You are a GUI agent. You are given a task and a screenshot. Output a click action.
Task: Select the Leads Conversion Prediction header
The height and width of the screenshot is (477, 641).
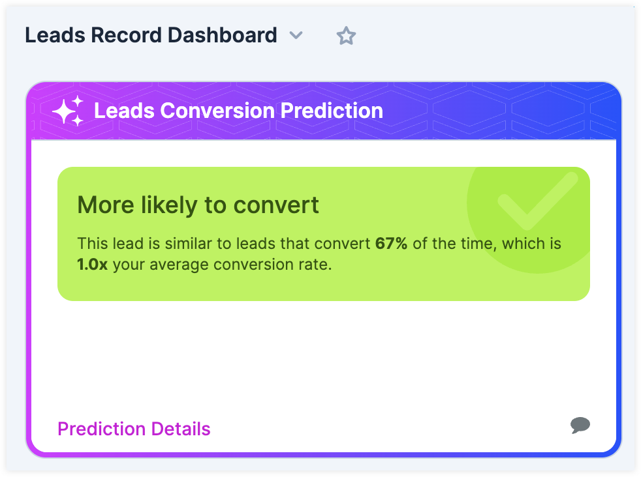239,111
